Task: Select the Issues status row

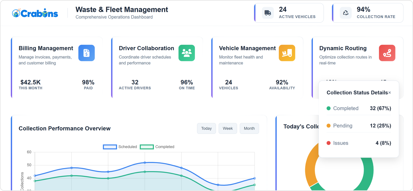Action: [x=359, y=143]
